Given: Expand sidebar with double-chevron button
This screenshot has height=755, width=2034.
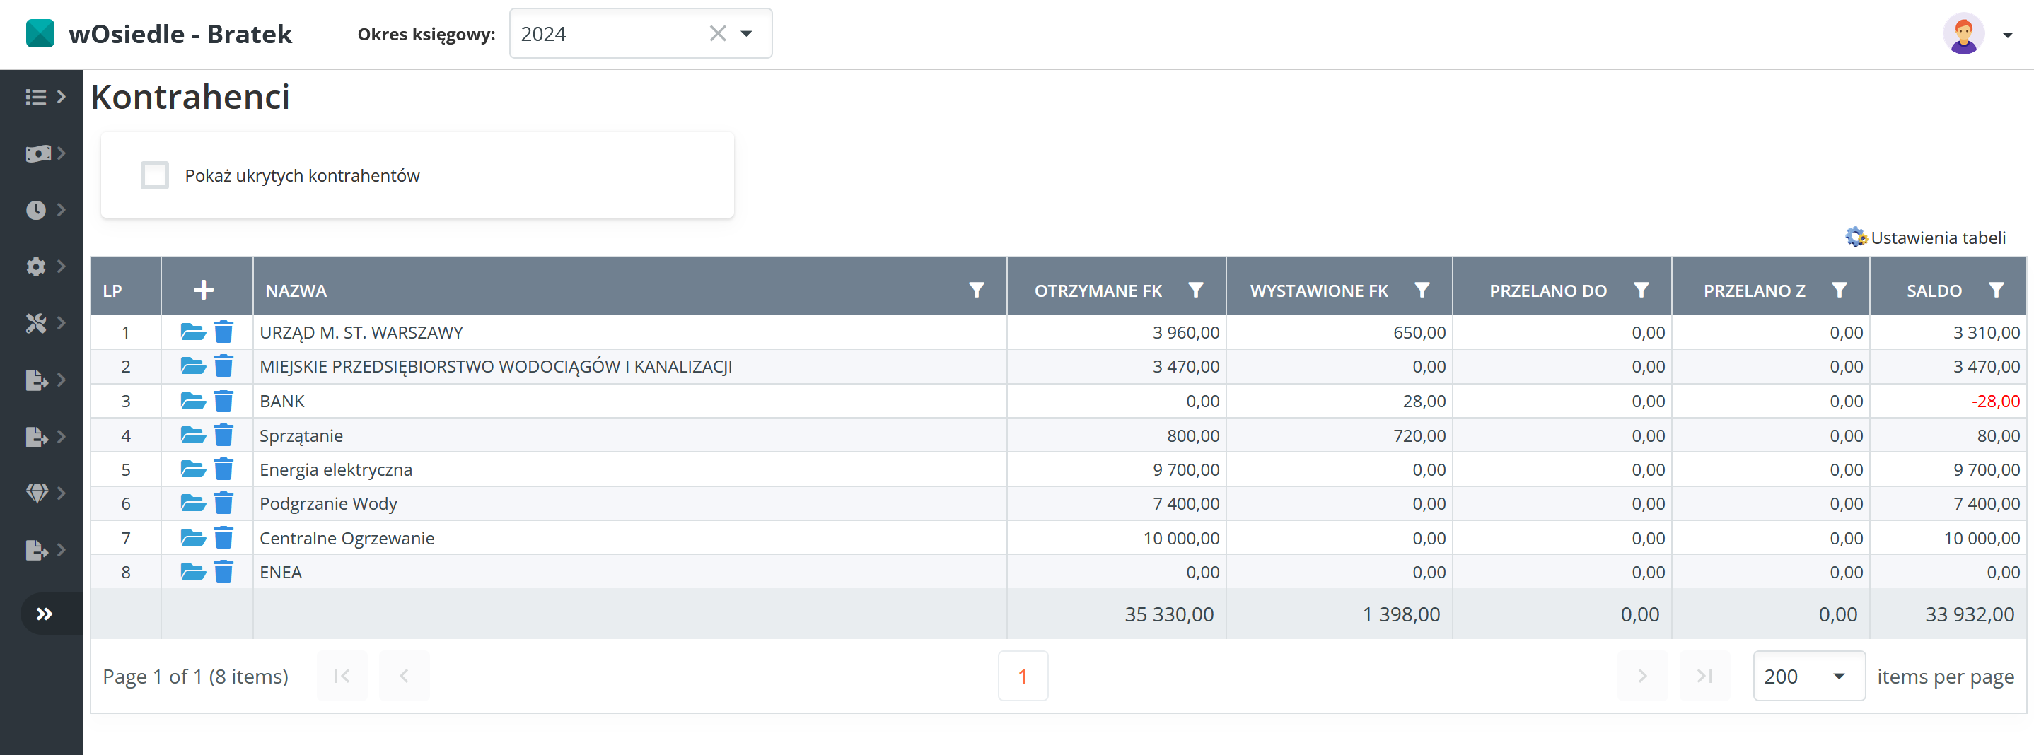Looking at the screenshot, I should pyautogui.click(x=45, y=614).
